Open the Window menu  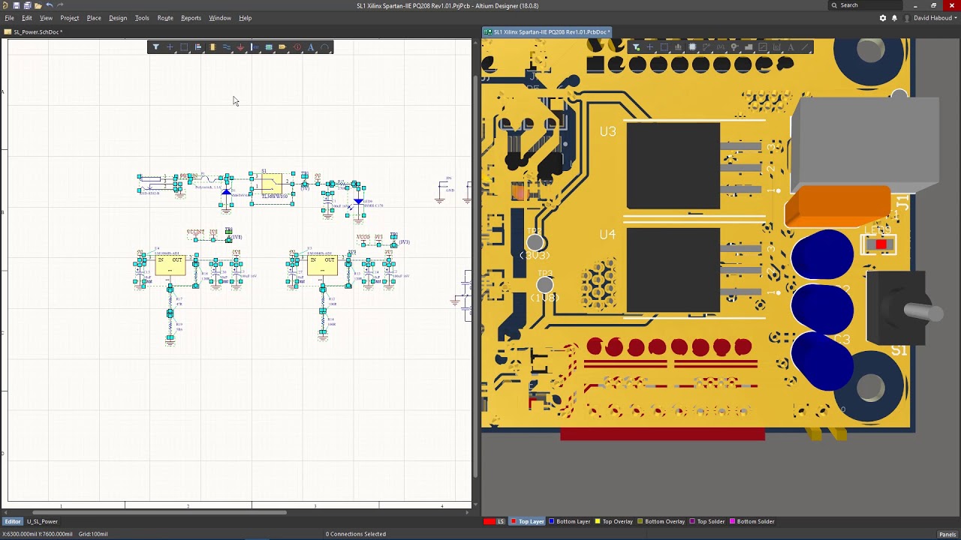tap(220, 18)
